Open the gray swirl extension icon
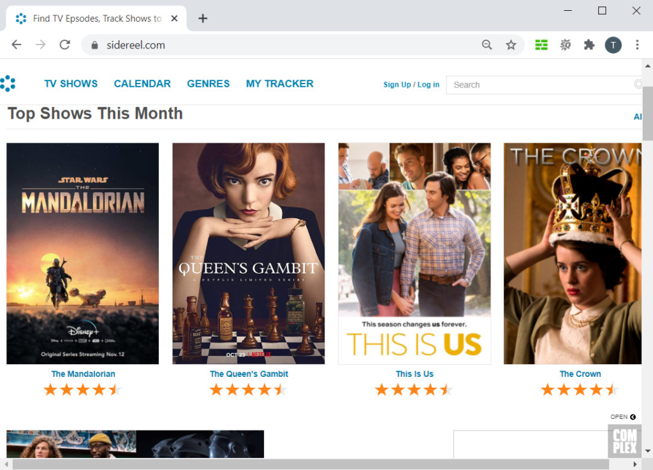 [565, 45]
